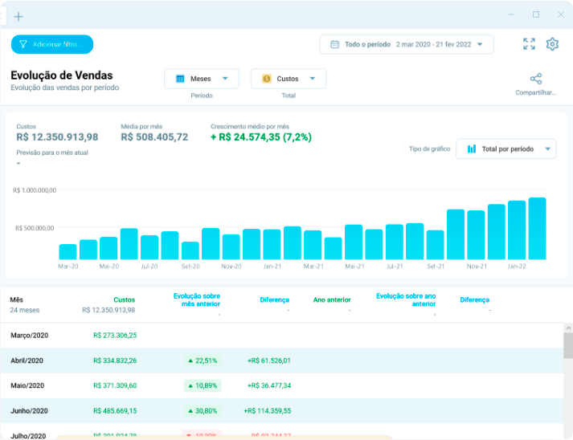Click the green up arrow beside 30,80%

coord(190,411)
